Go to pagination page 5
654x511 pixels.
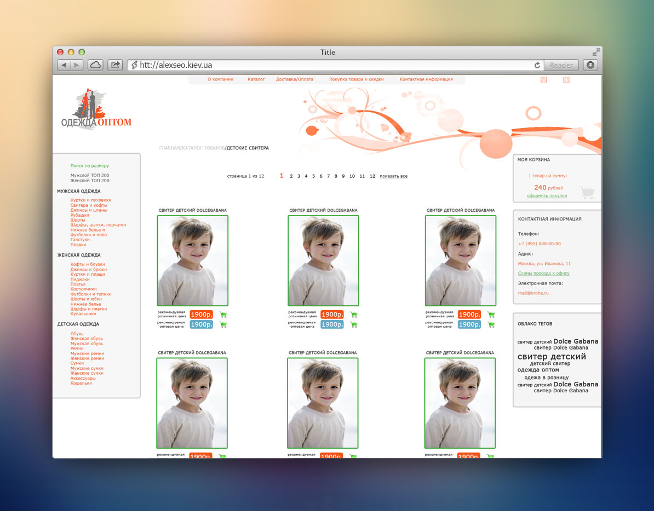click(314, 176)
